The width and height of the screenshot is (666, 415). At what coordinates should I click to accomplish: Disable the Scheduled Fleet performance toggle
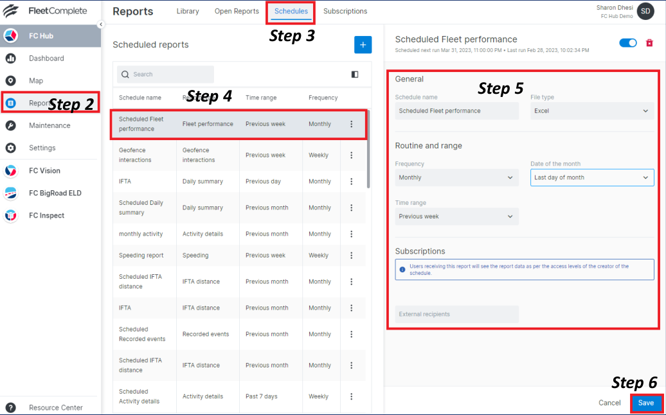[x=627, y=43]
